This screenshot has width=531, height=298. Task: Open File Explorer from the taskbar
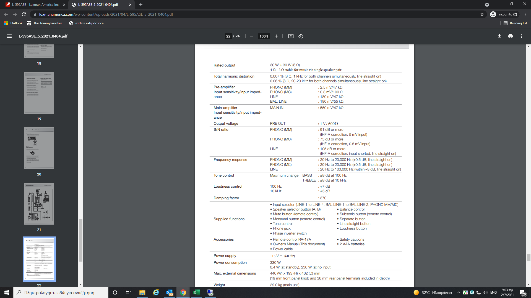(142, 292)
